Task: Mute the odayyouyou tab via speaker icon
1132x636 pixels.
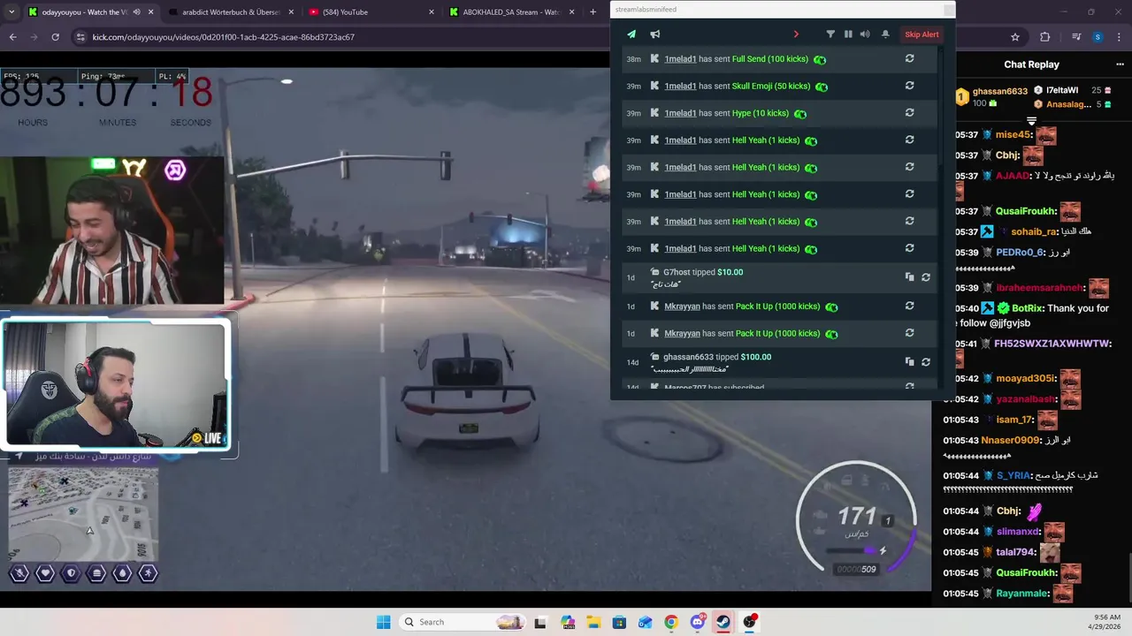Action: pos(136,12)
